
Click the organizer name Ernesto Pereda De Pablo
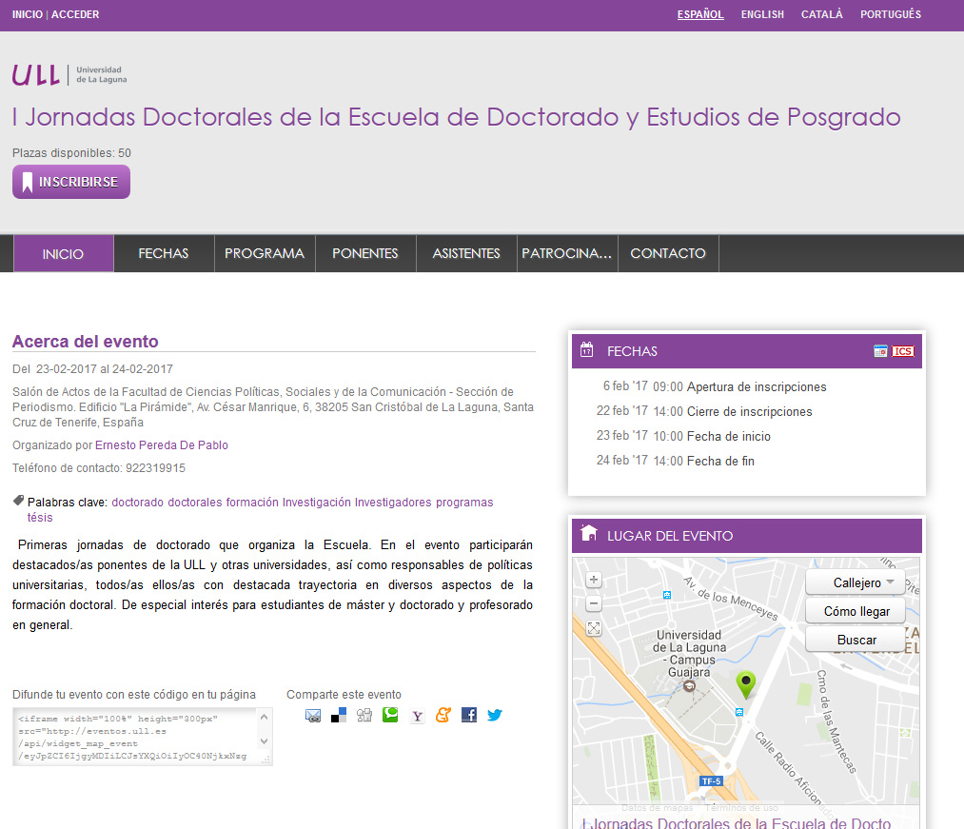coord(162,444)
